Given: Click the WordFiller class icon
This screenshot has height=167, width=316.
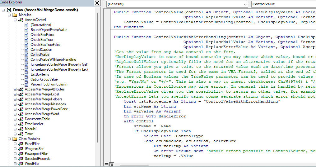Looking at the screenshot, I should pos(21,164).
